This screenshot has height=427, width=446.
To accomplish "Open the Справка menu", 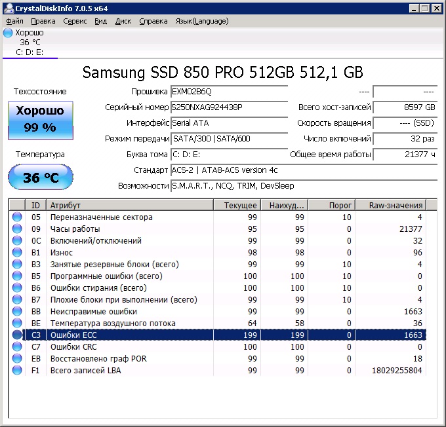I will [x=153, y=22].
